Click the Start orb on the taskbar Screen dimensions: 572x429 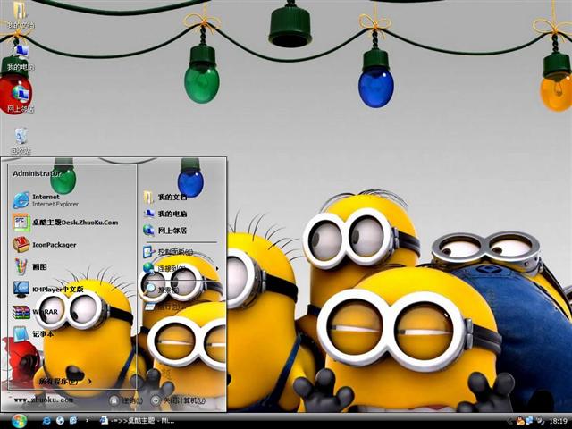click(x=20, y=419)
